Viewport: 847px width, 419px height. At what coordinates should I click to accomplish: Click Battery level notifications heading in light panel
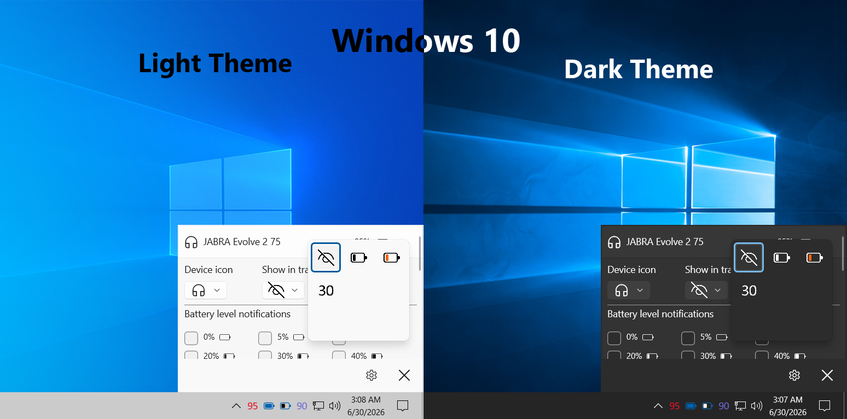pyautogui.click(x=237, y=314)
